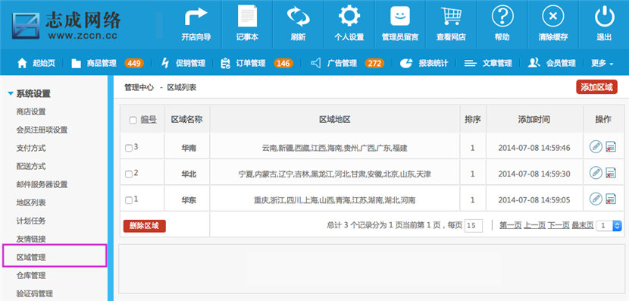
Task: Click the 退出 power icon
Action: pyautogui.click(x=604, y=17)
